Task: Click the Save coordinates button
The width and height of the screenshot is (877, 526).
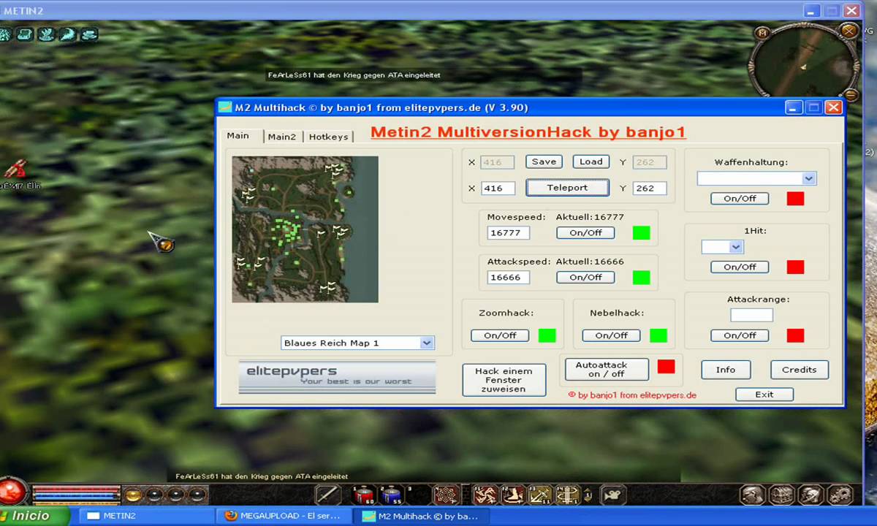Action: (544, 162)
